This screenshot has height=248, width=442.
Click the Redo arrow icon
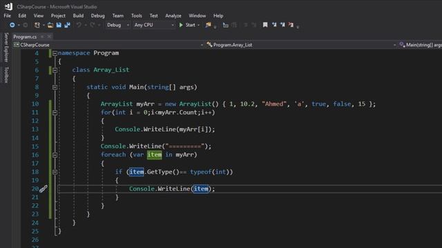(92, 25)
